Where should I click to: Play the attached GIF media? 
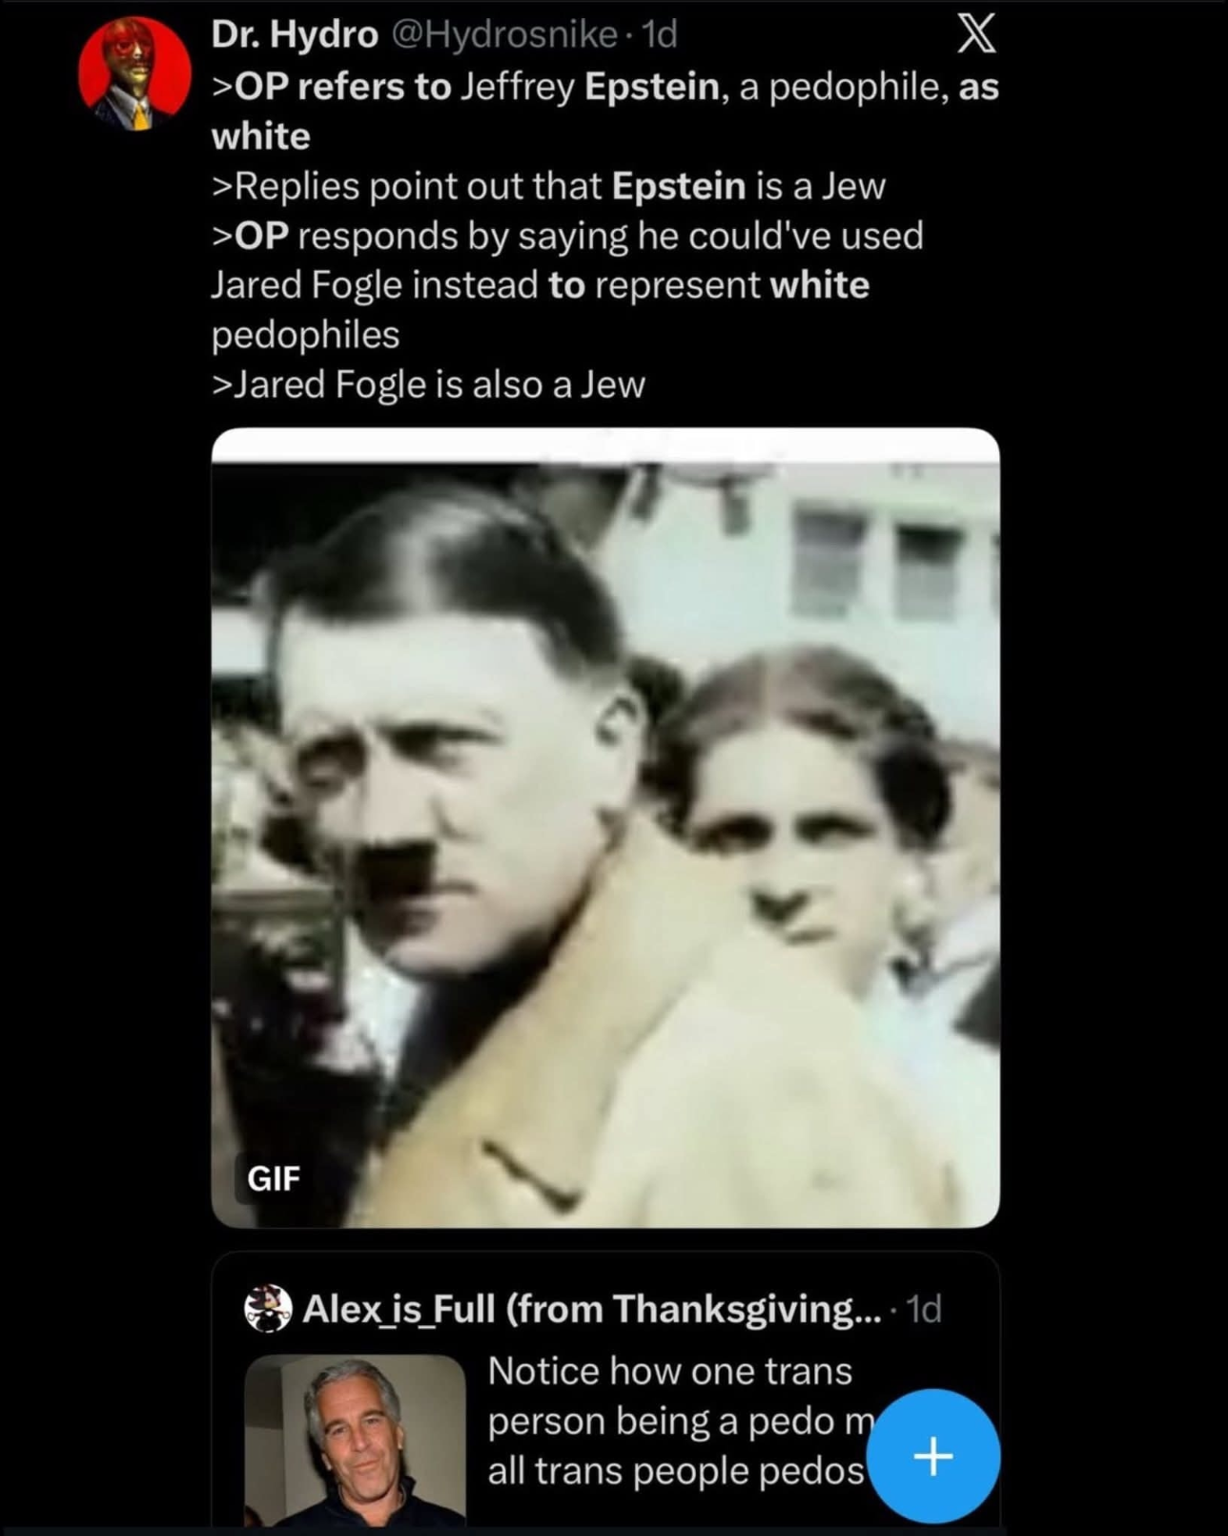[605, 828]
